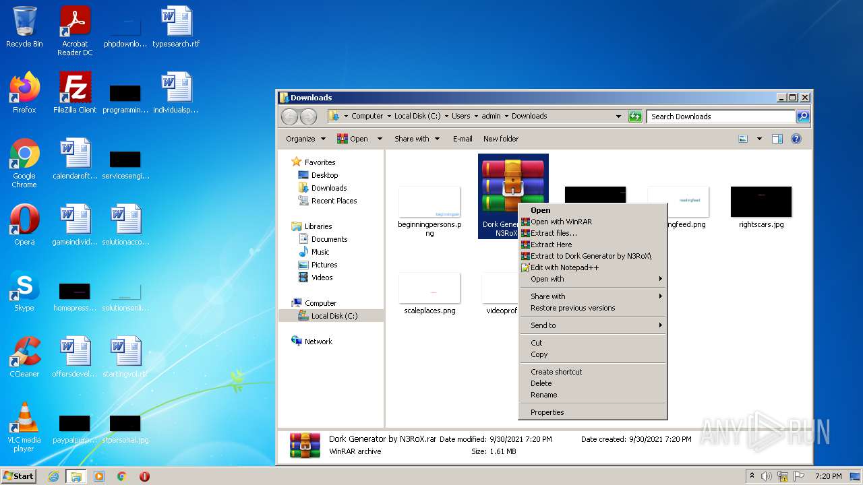863x485 pixels.
Task: Select individualsp... Word document on desktop
Action: 176,93
